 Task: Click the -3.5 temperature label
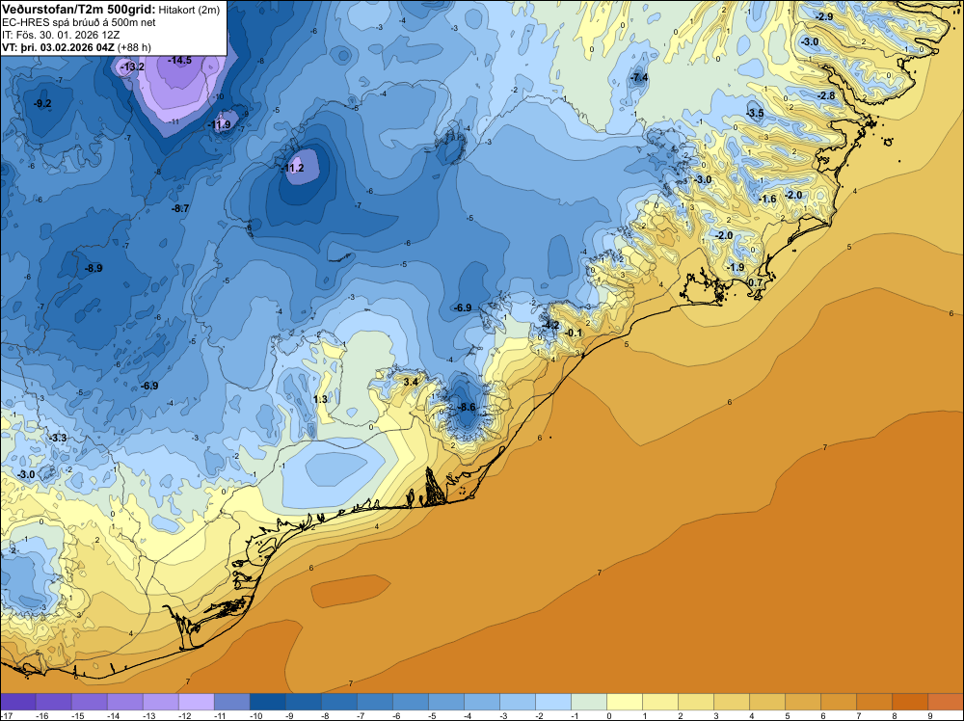click(755, 113)
